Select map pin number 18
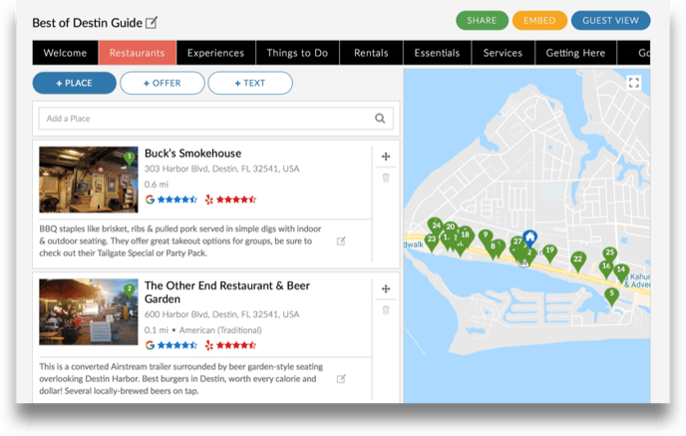686x436 pixels. pos(465,235)
